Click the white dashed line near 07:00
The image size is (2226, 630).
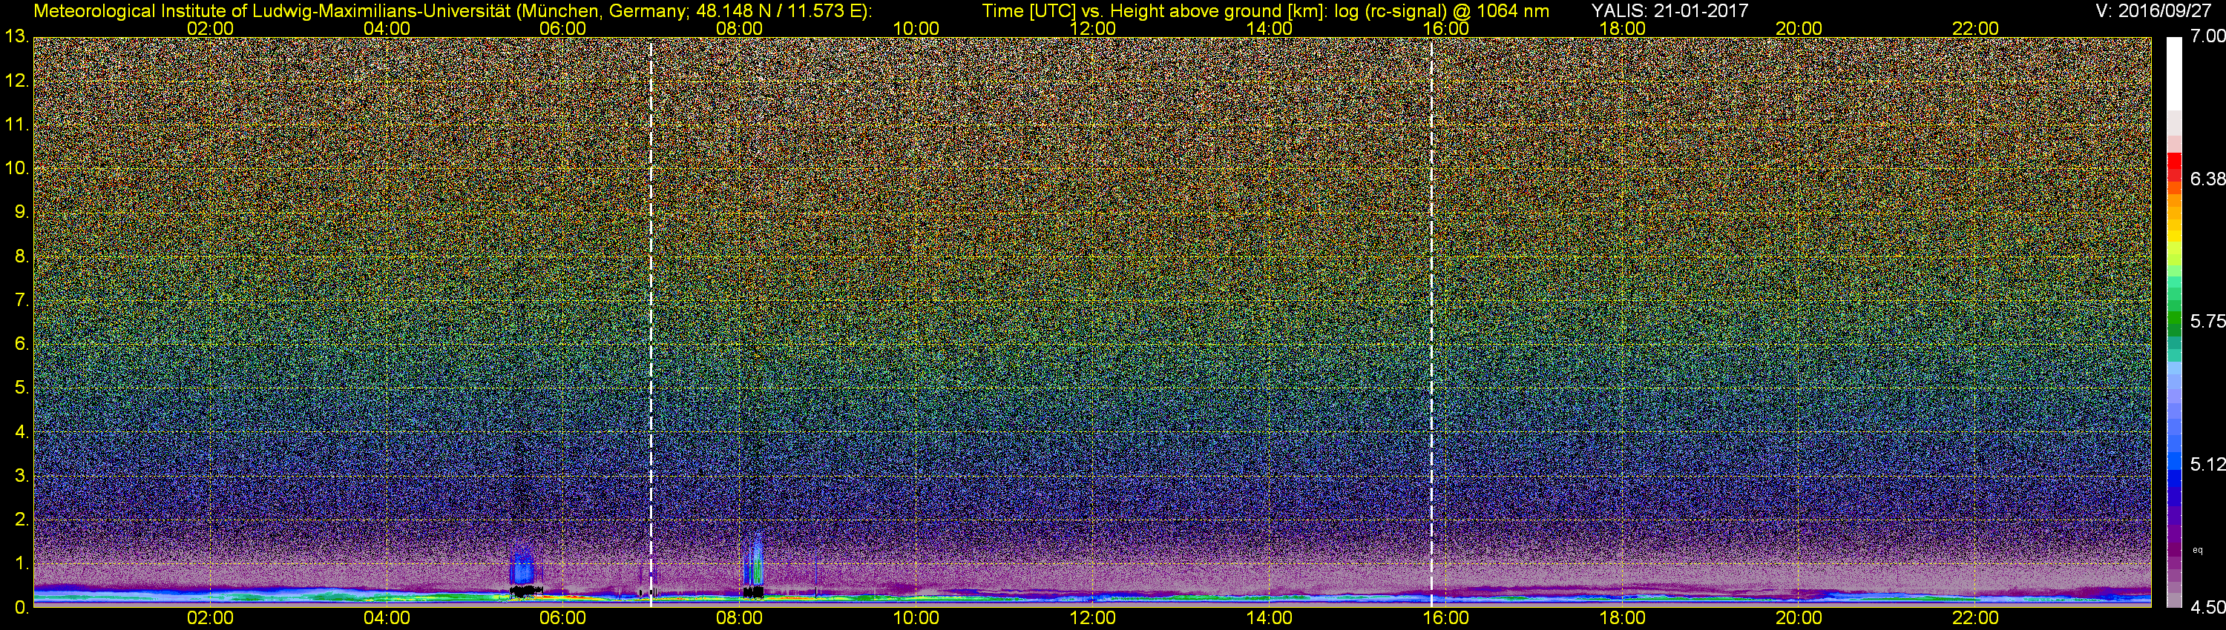(x=651, y=319)
